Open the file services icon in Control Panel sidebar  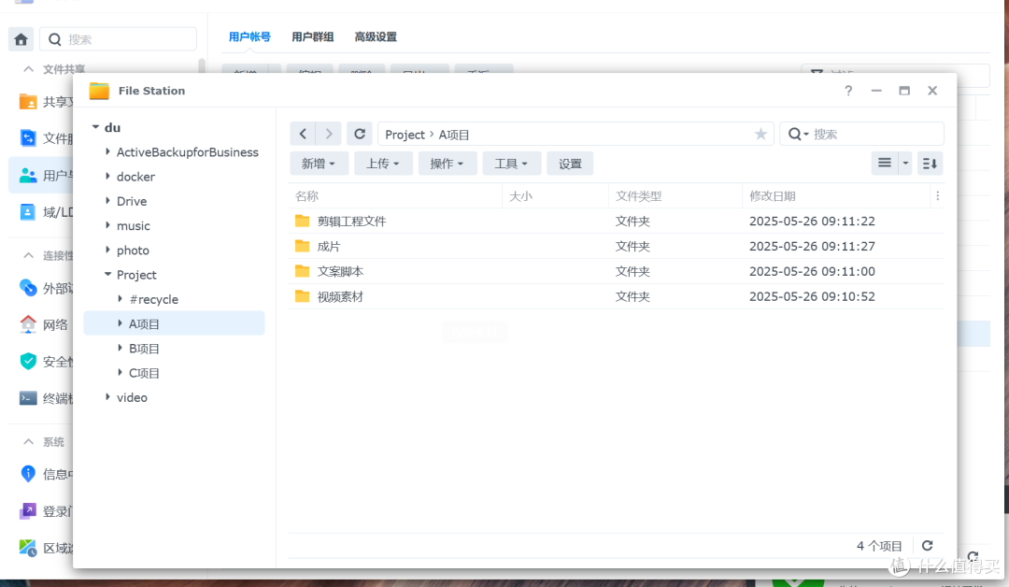pyautogui.click(x=28, y=138)
